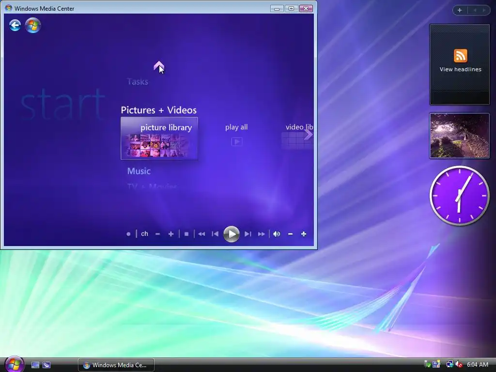The width and height of the screenshot is (496, 372).
Task: Minimize the Windows Media Center window
Action: (x=277, y=9)
